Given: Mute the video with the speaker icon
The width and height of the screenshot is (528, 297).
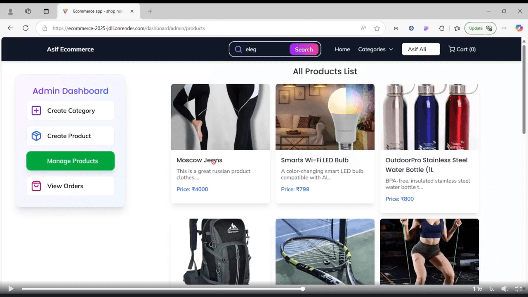Looking at the screenshot, I should click(x=505, y=289).
